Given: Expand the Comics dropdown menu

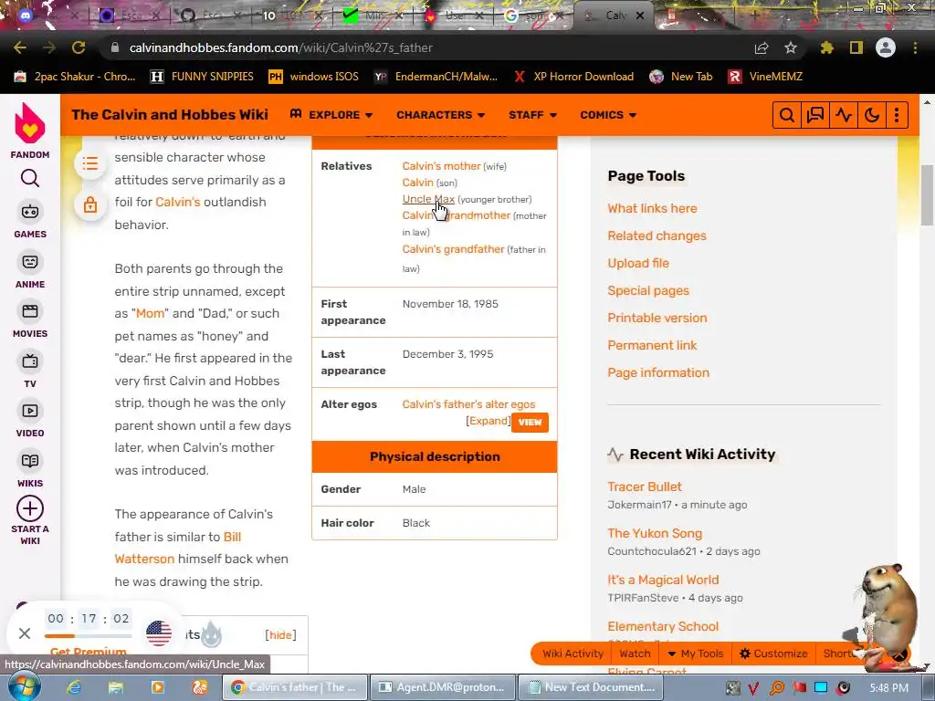Looking at the screenshot, I should [608, 114].
